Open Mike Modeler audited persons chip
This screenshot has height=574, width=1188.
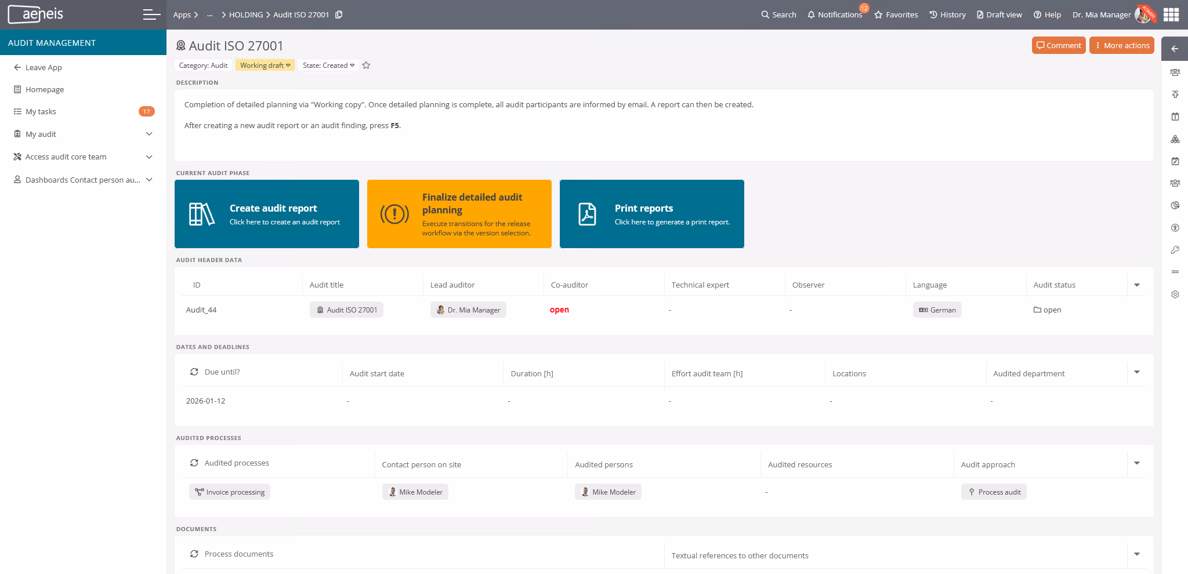(608, 492)
